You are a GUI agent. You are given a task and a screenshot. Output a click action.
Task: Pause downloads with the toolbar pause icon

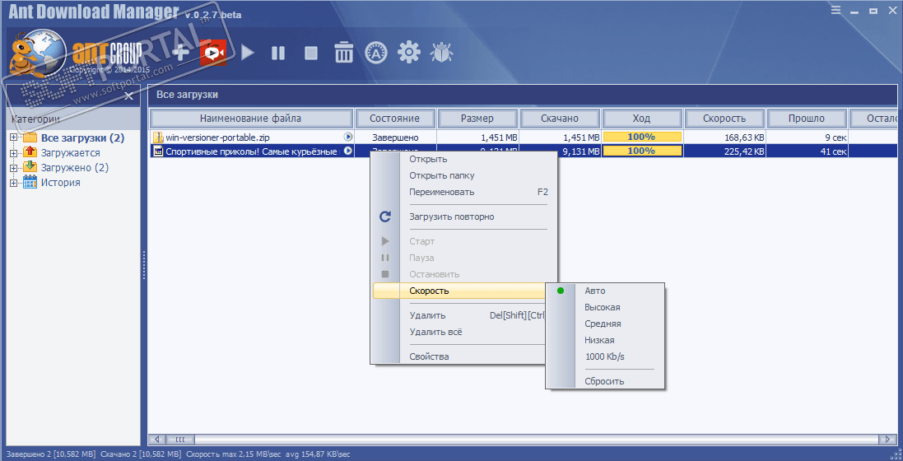point(278,54)
